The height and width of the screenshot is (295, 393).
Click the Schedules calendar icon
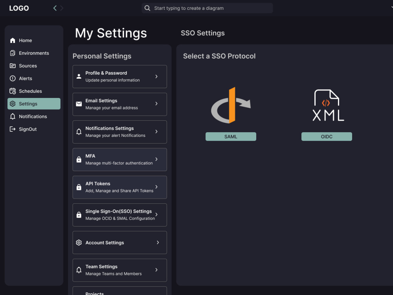click(x=13, y=91)
